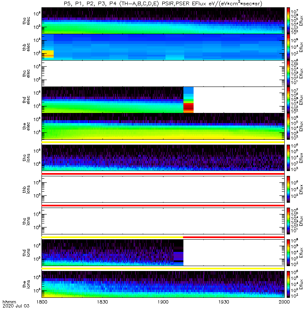Click the yellow quality bar below thd ions panel

(x=163, y=269)
